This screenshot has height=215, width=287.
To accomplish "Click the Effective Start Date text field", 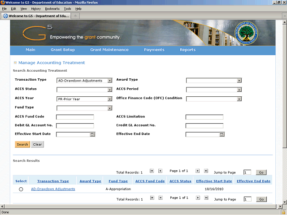I will [73, 134].
